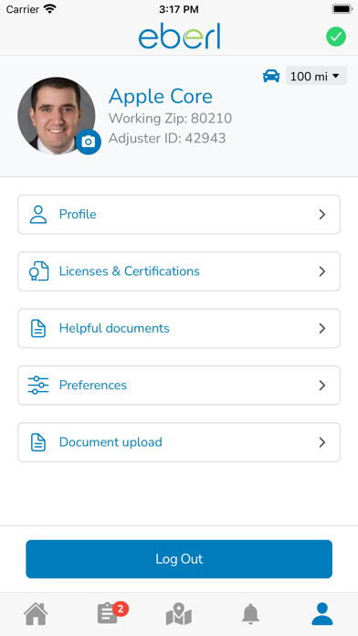Tap the document icon beside Document upload
The height and width of the screenshot is (636, 358).
pos(38,442)
